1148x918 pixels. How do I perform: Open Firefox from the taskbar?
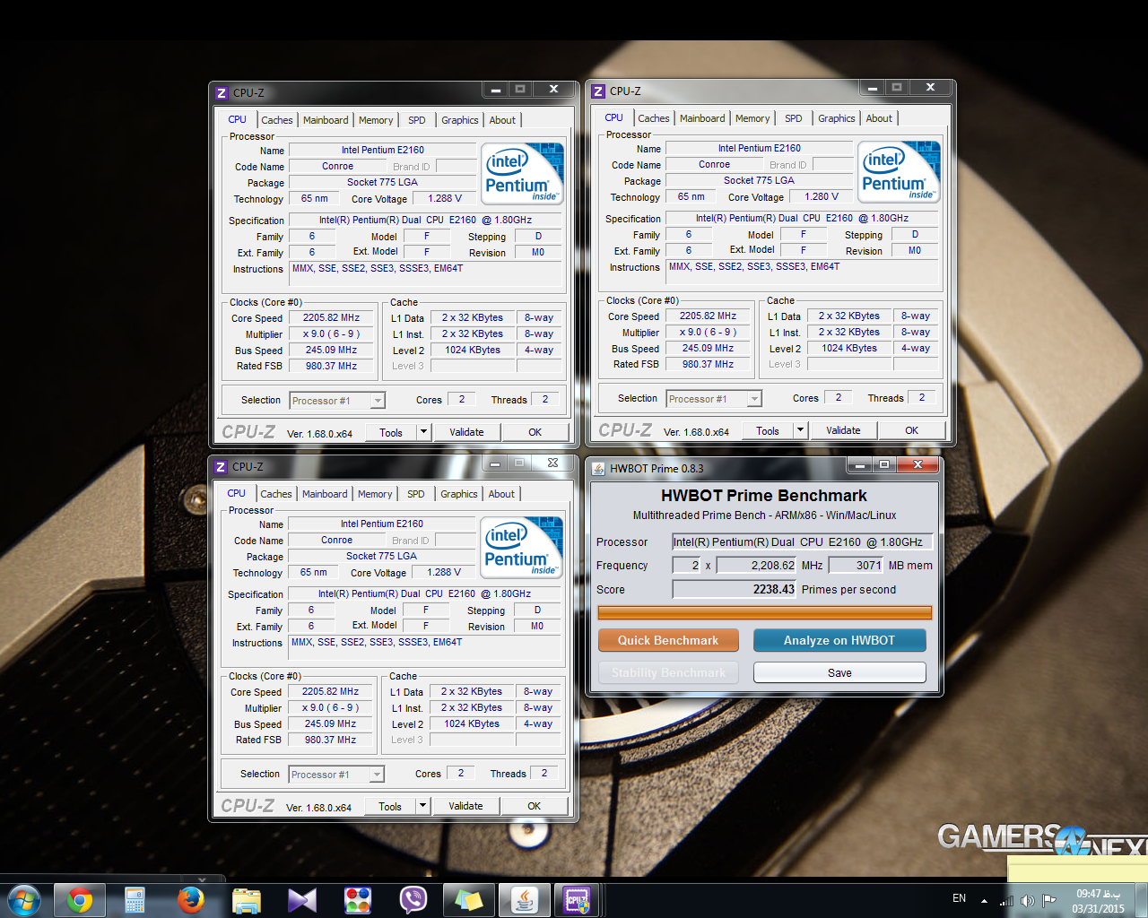pyautogui.click(x=190, y=899)
